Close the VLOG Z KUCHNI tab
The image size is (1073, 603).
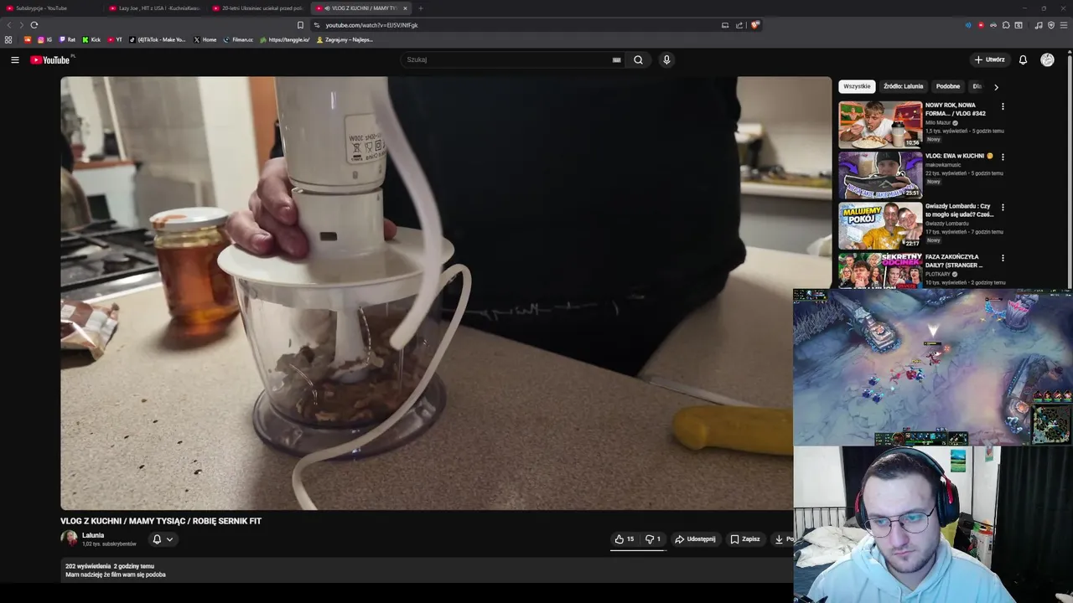pyautogui.click(x=405, y=8)
